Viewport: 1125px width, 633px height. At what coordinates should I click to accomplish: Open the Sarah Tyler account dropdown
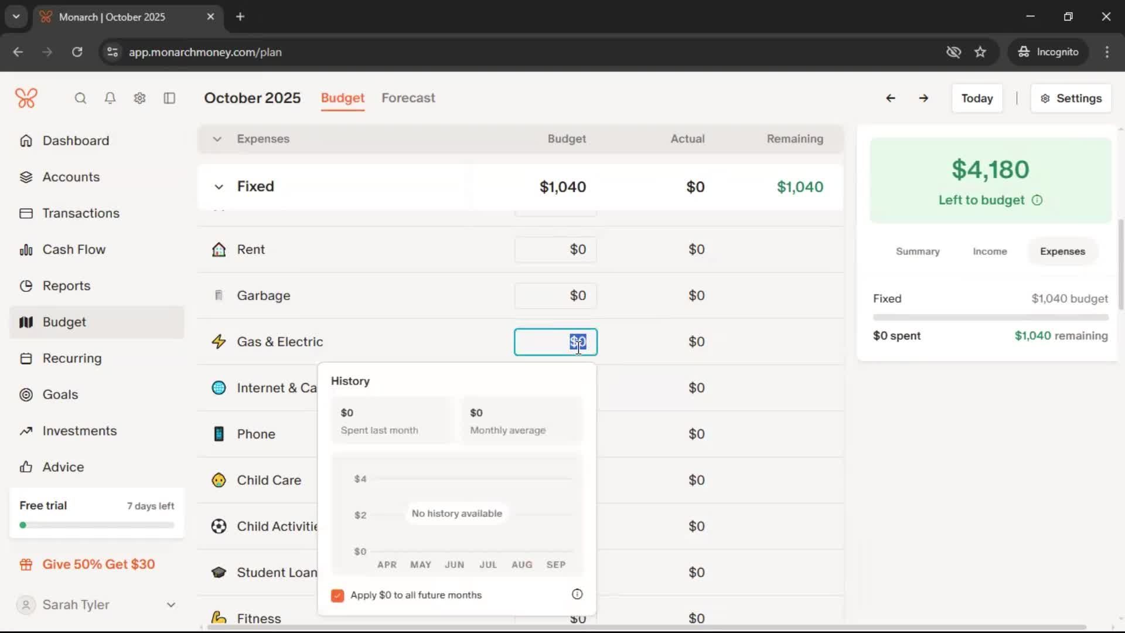(x=171, y=605)
